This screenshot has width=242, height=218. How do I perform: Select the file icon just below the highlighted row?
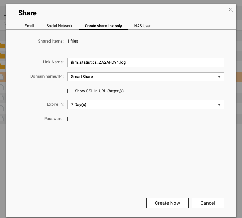[2, 87]
